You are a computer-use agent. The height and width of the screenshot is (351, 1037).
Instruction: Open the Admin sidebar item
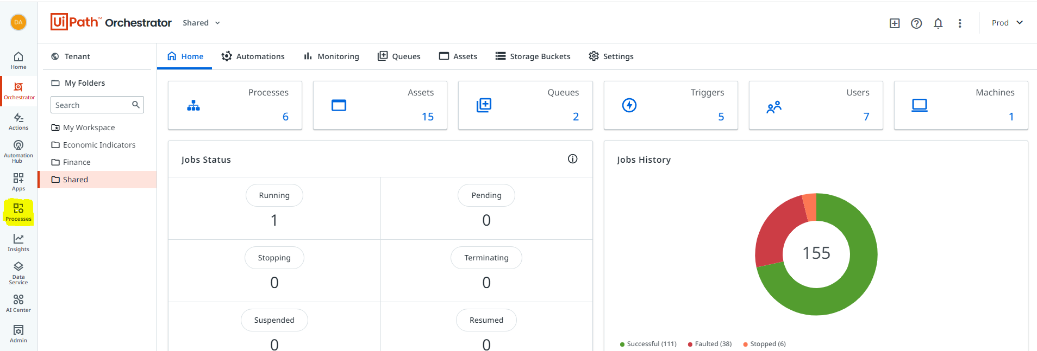click(18, 334)
